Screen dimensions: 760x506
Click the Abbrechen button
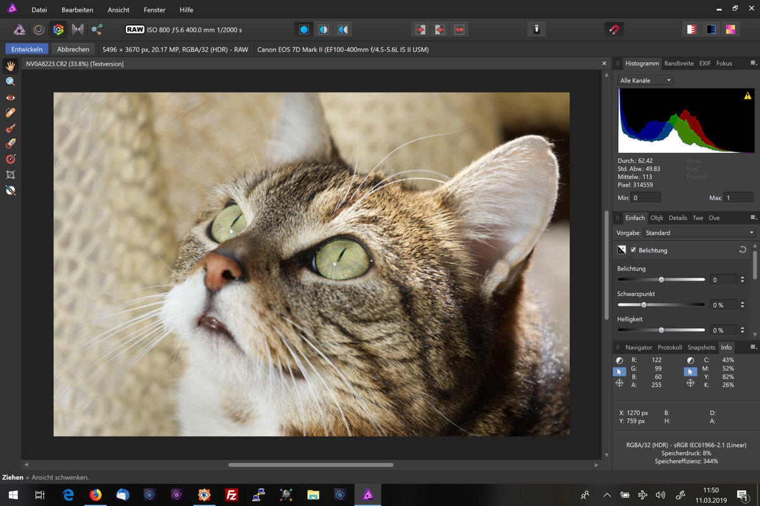73,49
